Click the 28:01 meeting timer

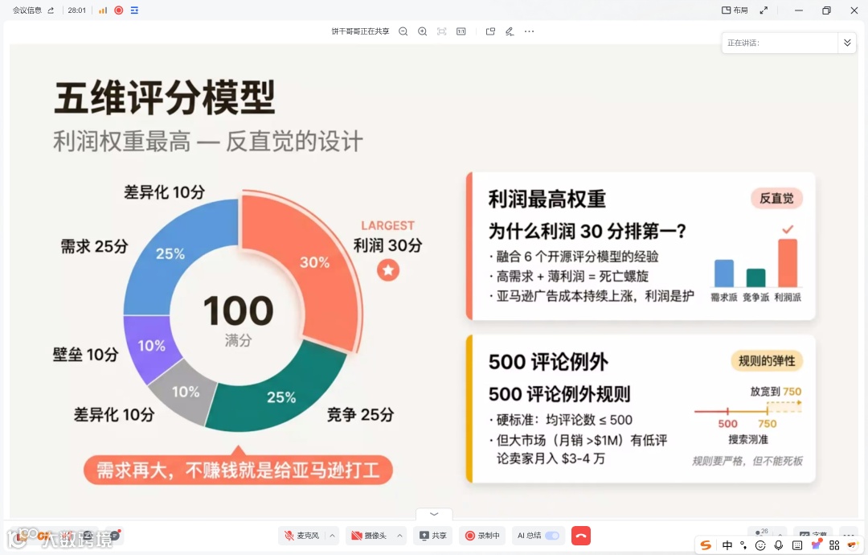pos(77,10)
